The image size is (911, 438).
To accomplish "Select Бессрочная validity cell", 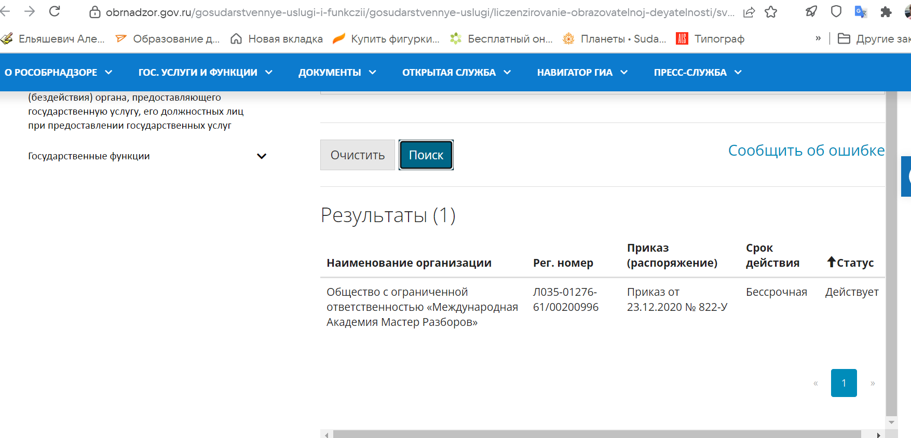I will pos(777,292).
